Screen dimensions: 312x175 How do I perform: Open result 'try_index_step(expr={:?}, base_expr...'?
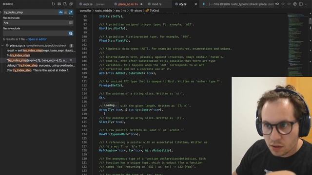[37, 60]
